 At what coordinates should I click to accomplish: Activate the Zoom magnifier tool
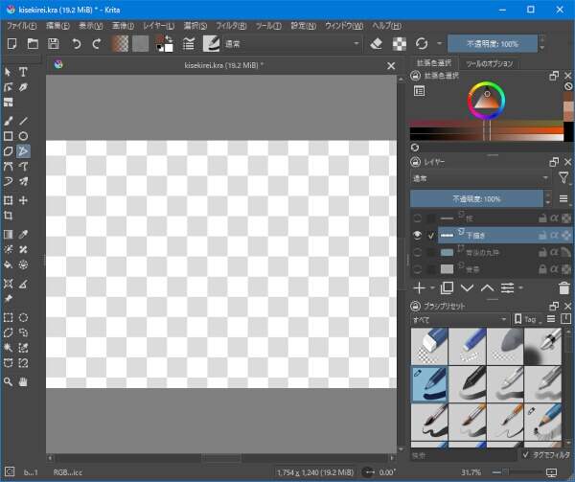point(9,381)
